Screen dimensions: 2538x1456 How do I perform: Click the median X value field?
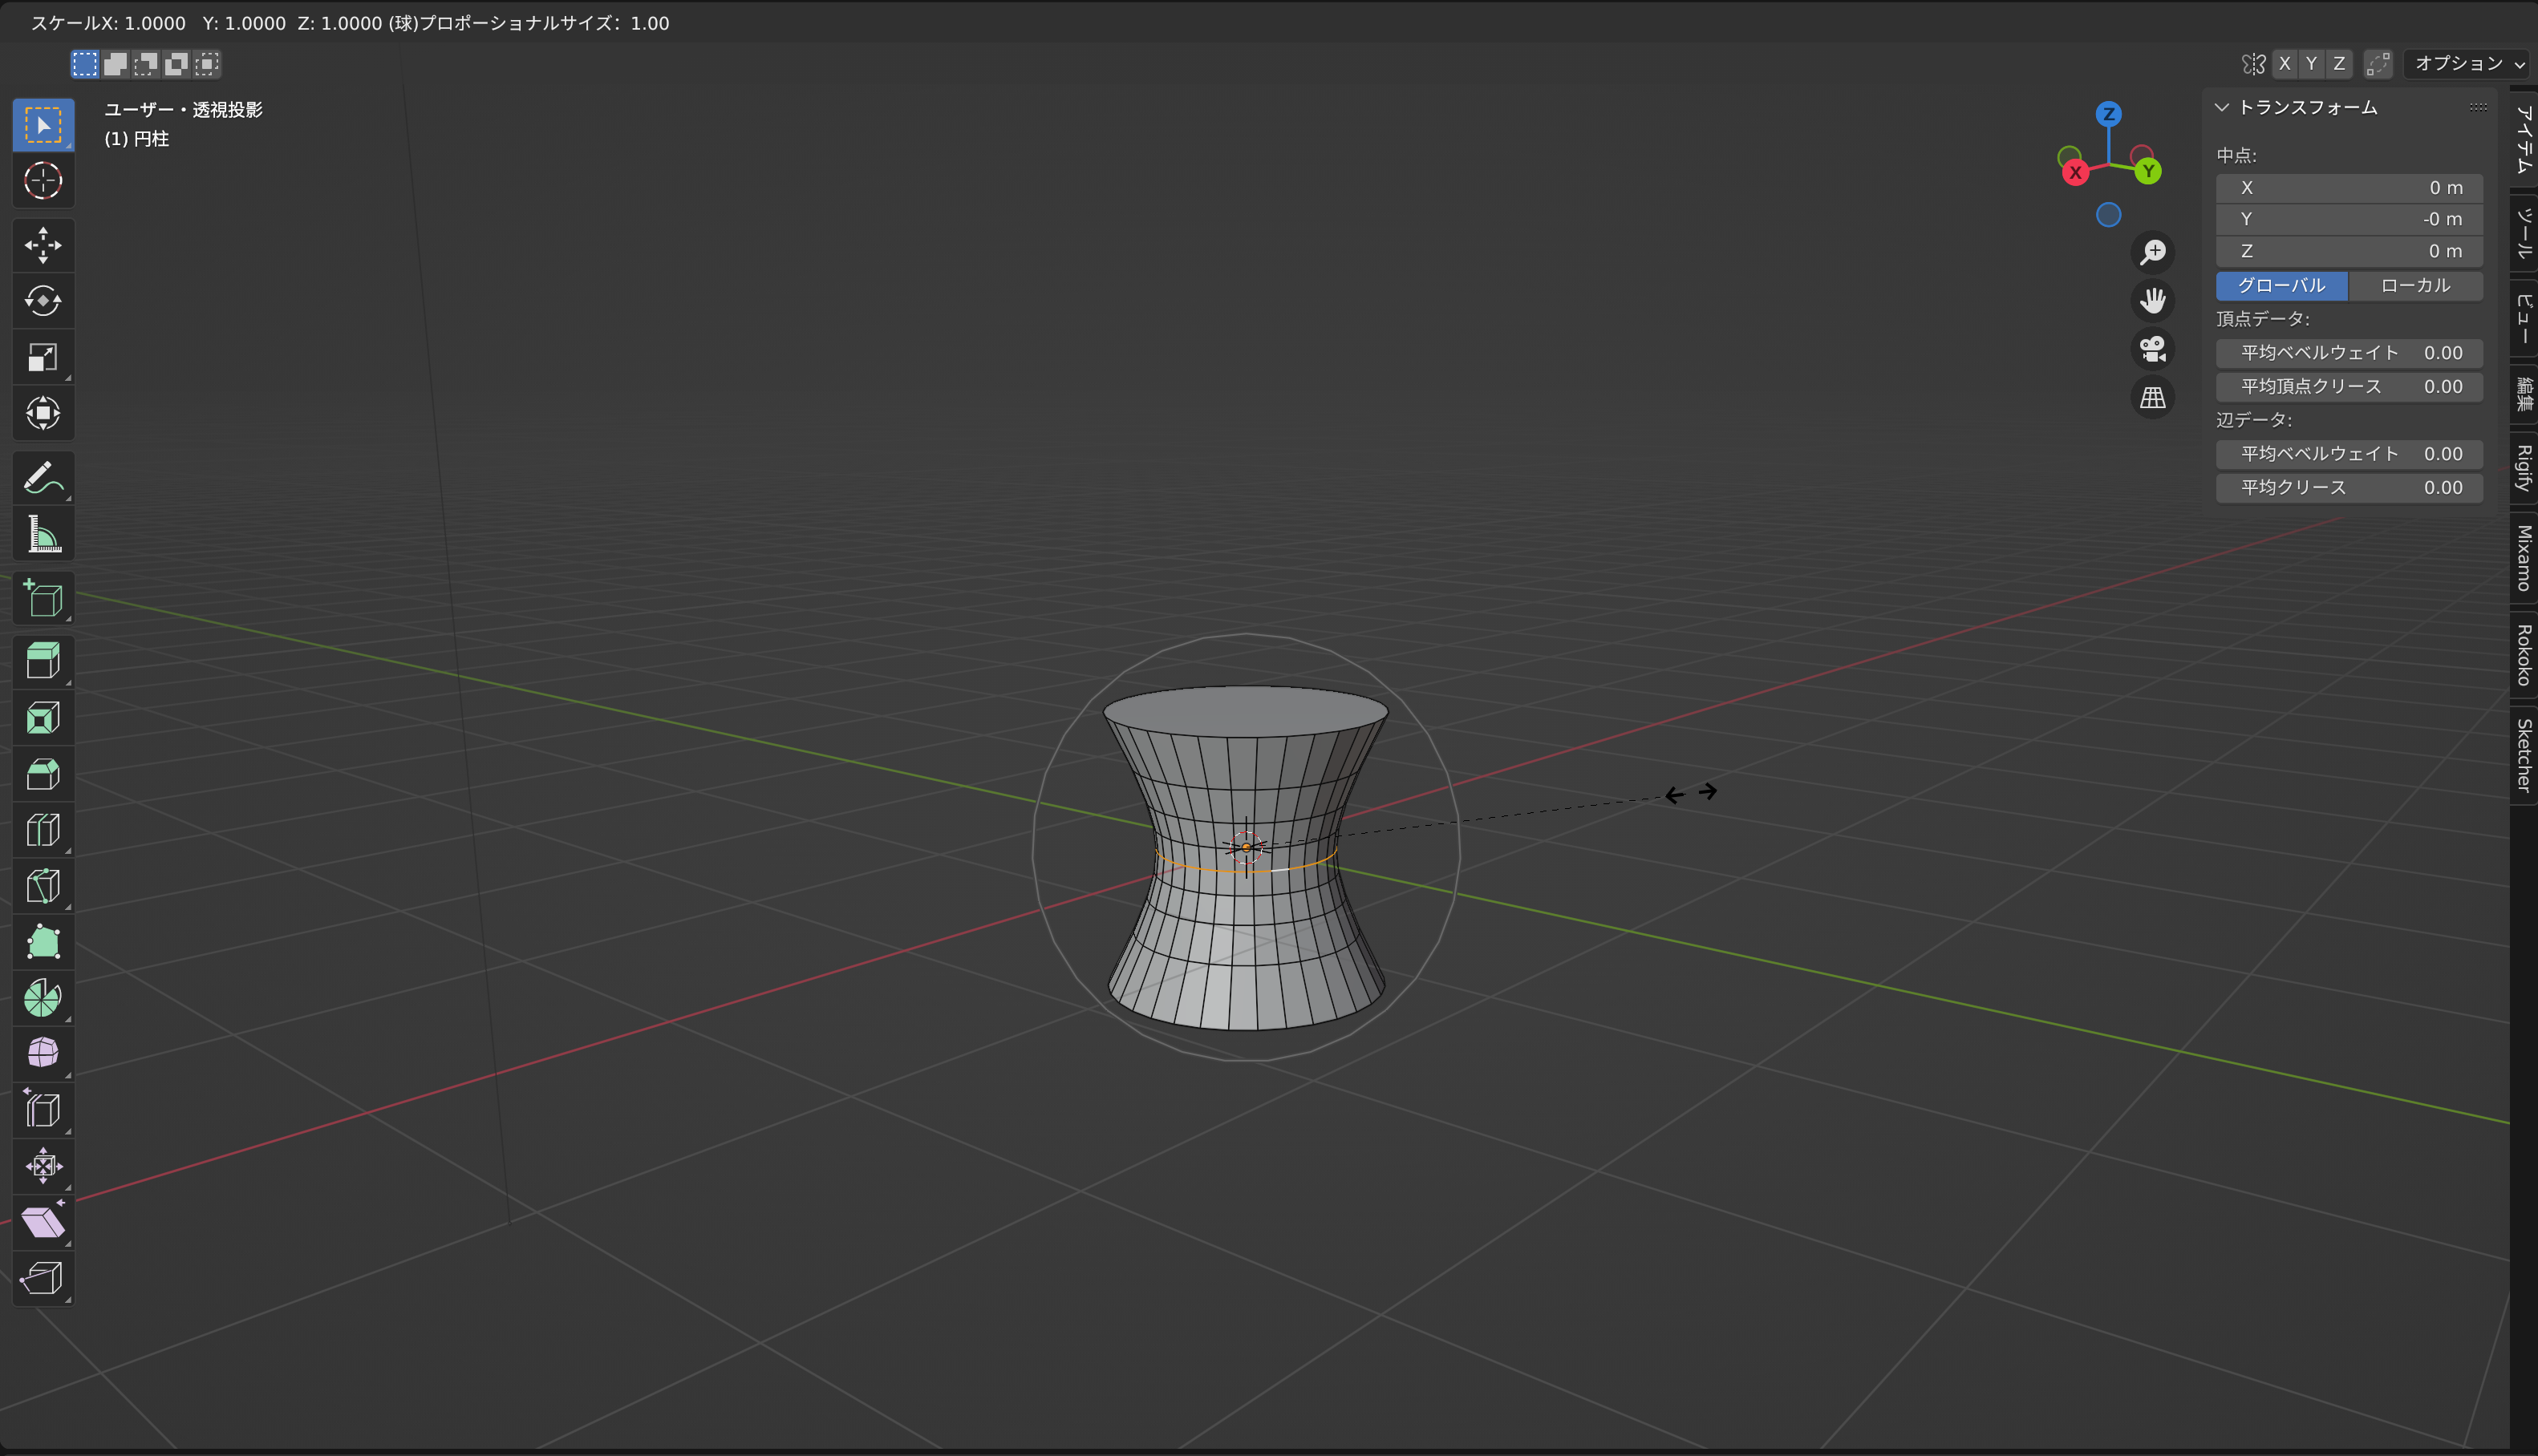tap(2349, 188)
